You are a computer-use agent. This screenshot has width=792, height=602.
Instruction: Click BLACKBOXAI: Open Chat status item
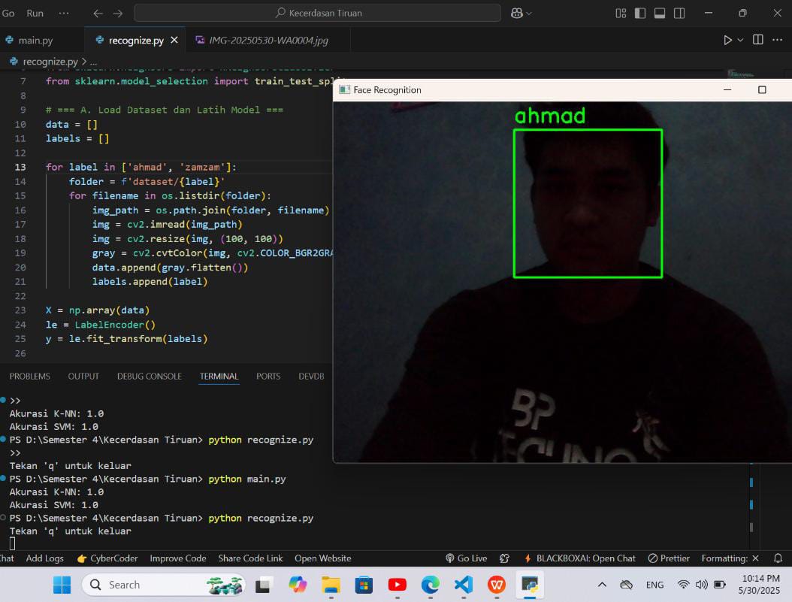[580, 558]
